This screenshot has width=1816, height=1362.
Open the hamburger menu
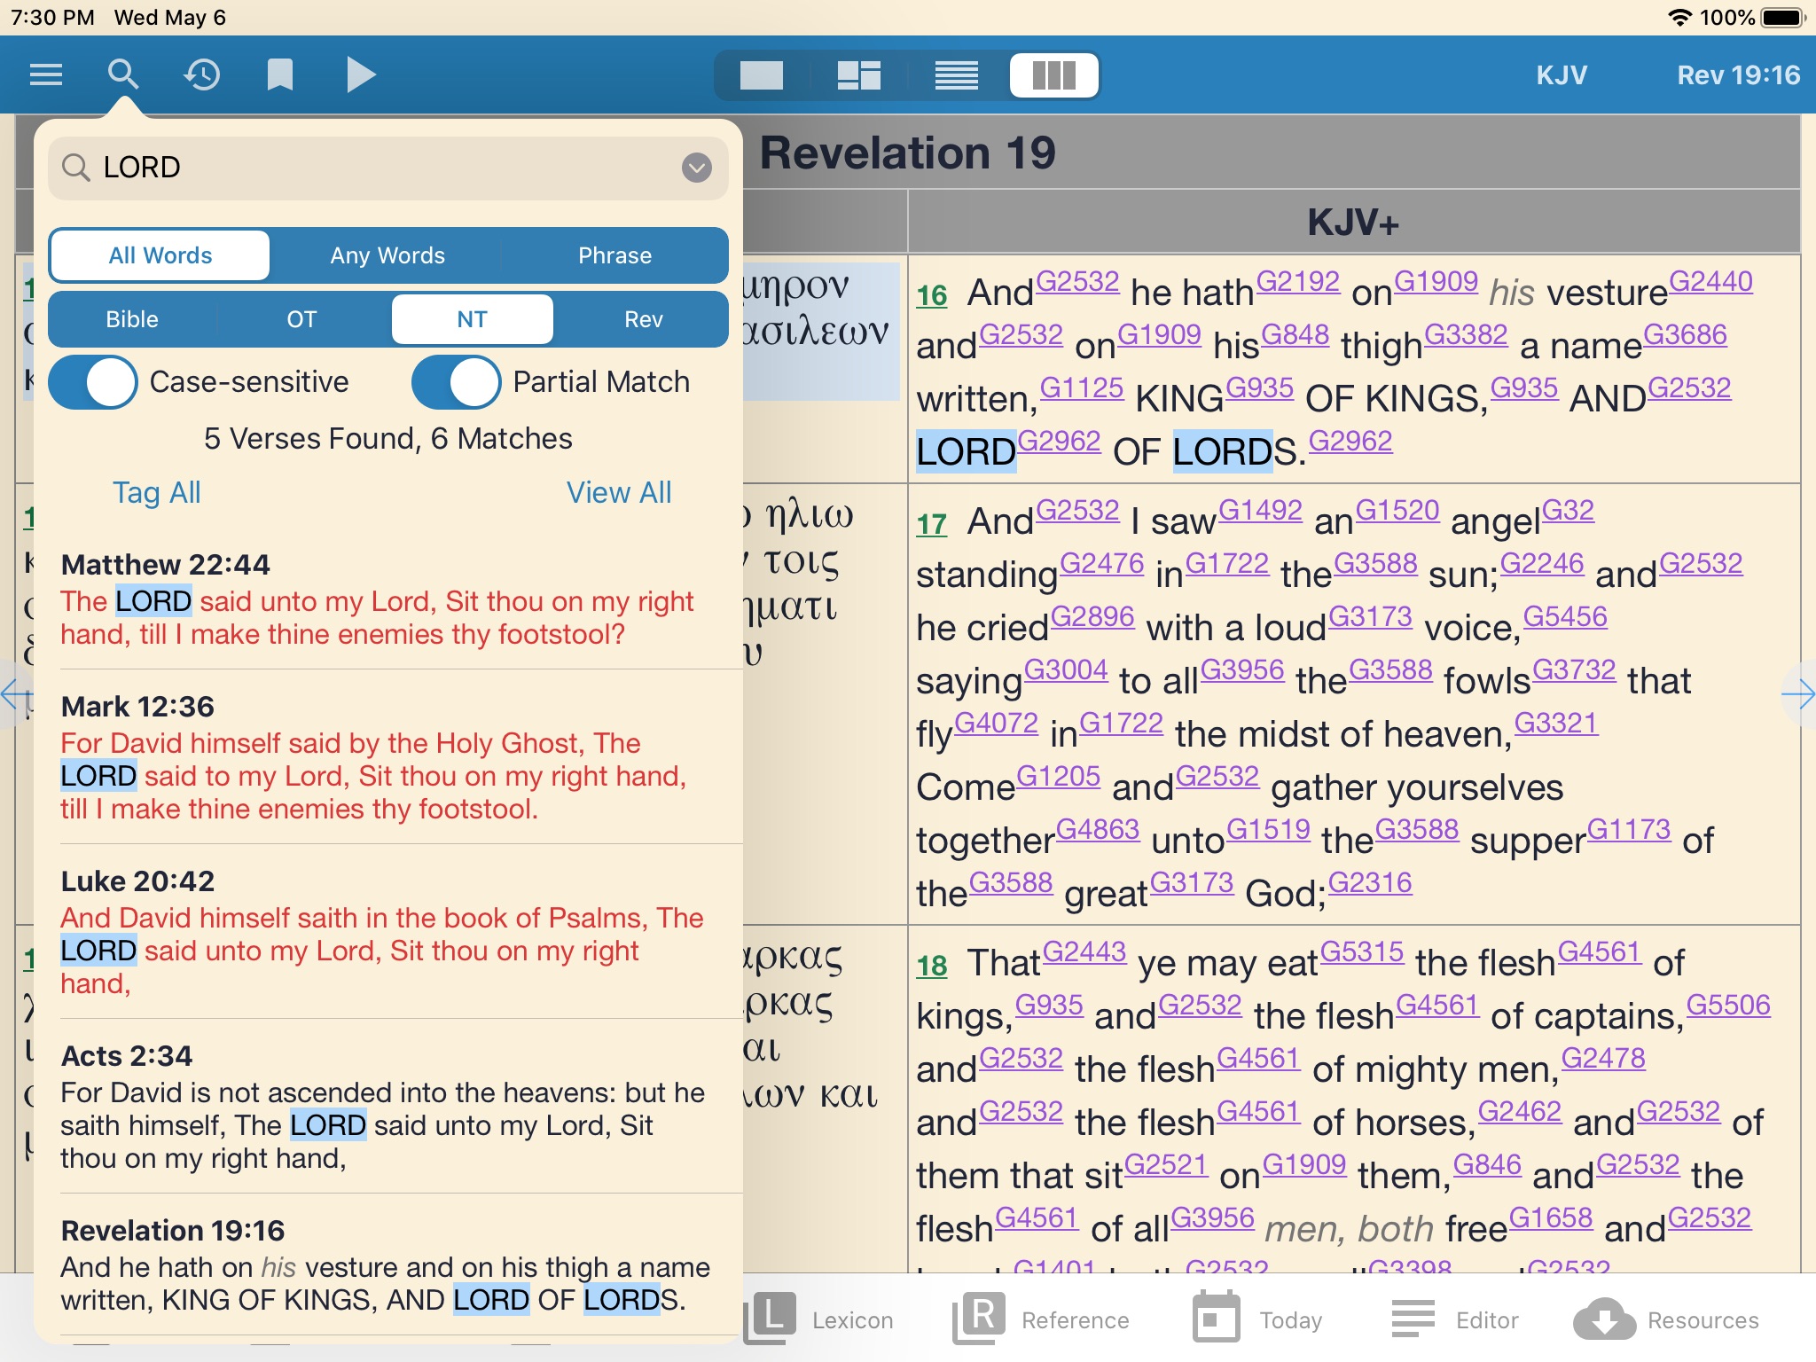click(46, 74)
